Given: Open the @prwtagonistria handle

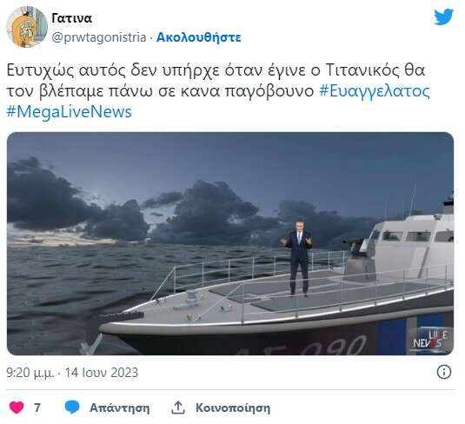Looking at the screenshot, I should (x=99, y=37).
